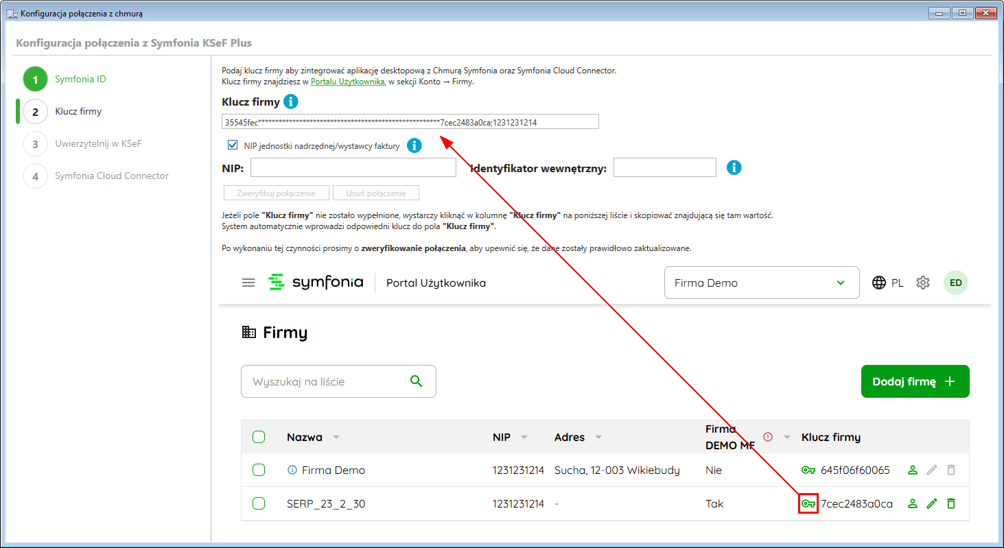Click the Wyszukaj na liście search box

[x=338, y=381]
